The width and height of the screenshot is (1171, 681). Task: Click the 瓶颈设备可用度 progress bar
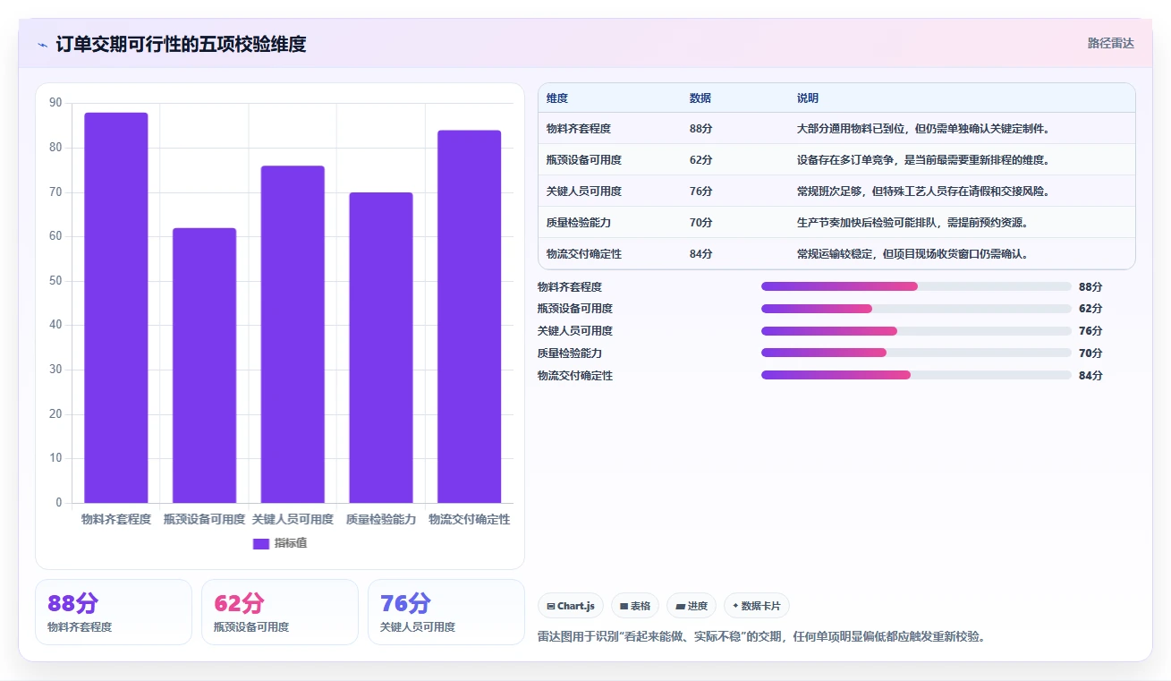(x=916, y=309)
